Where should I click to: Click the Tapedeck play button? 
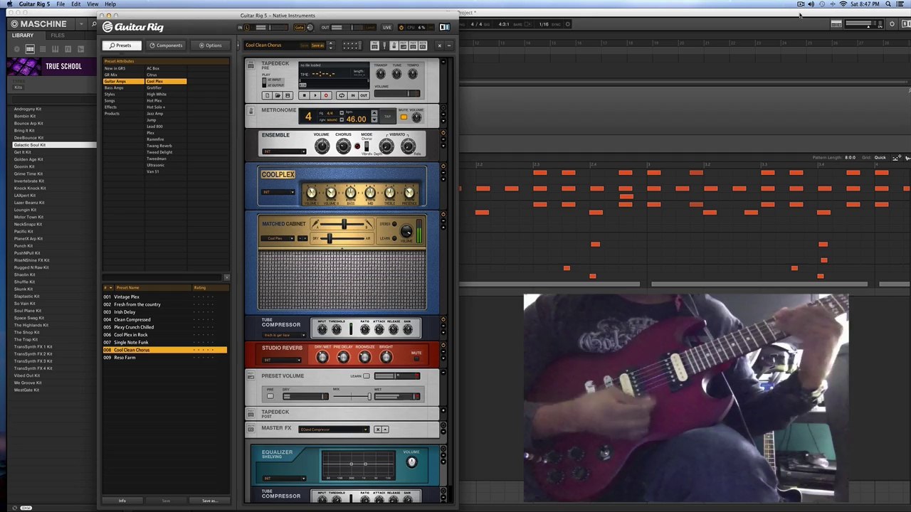(315, 95)
